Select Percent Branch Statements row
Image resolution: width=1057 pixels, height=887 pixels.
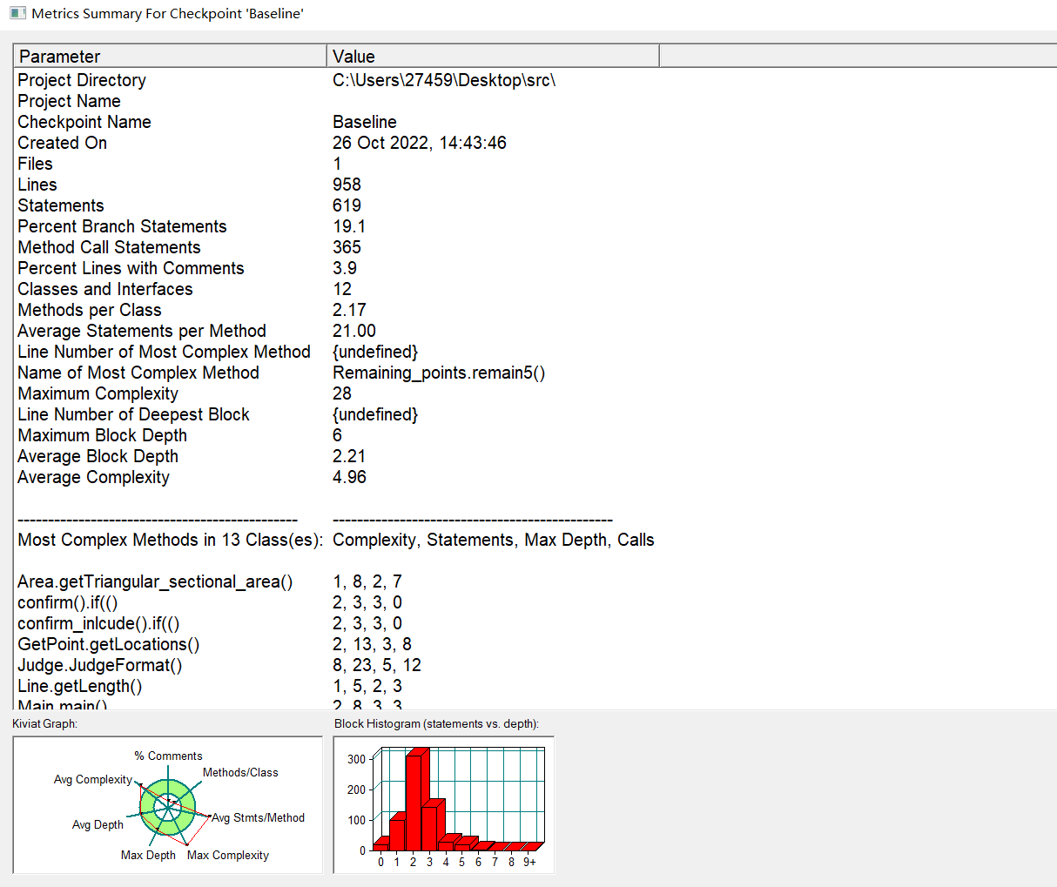coord(122,226)
